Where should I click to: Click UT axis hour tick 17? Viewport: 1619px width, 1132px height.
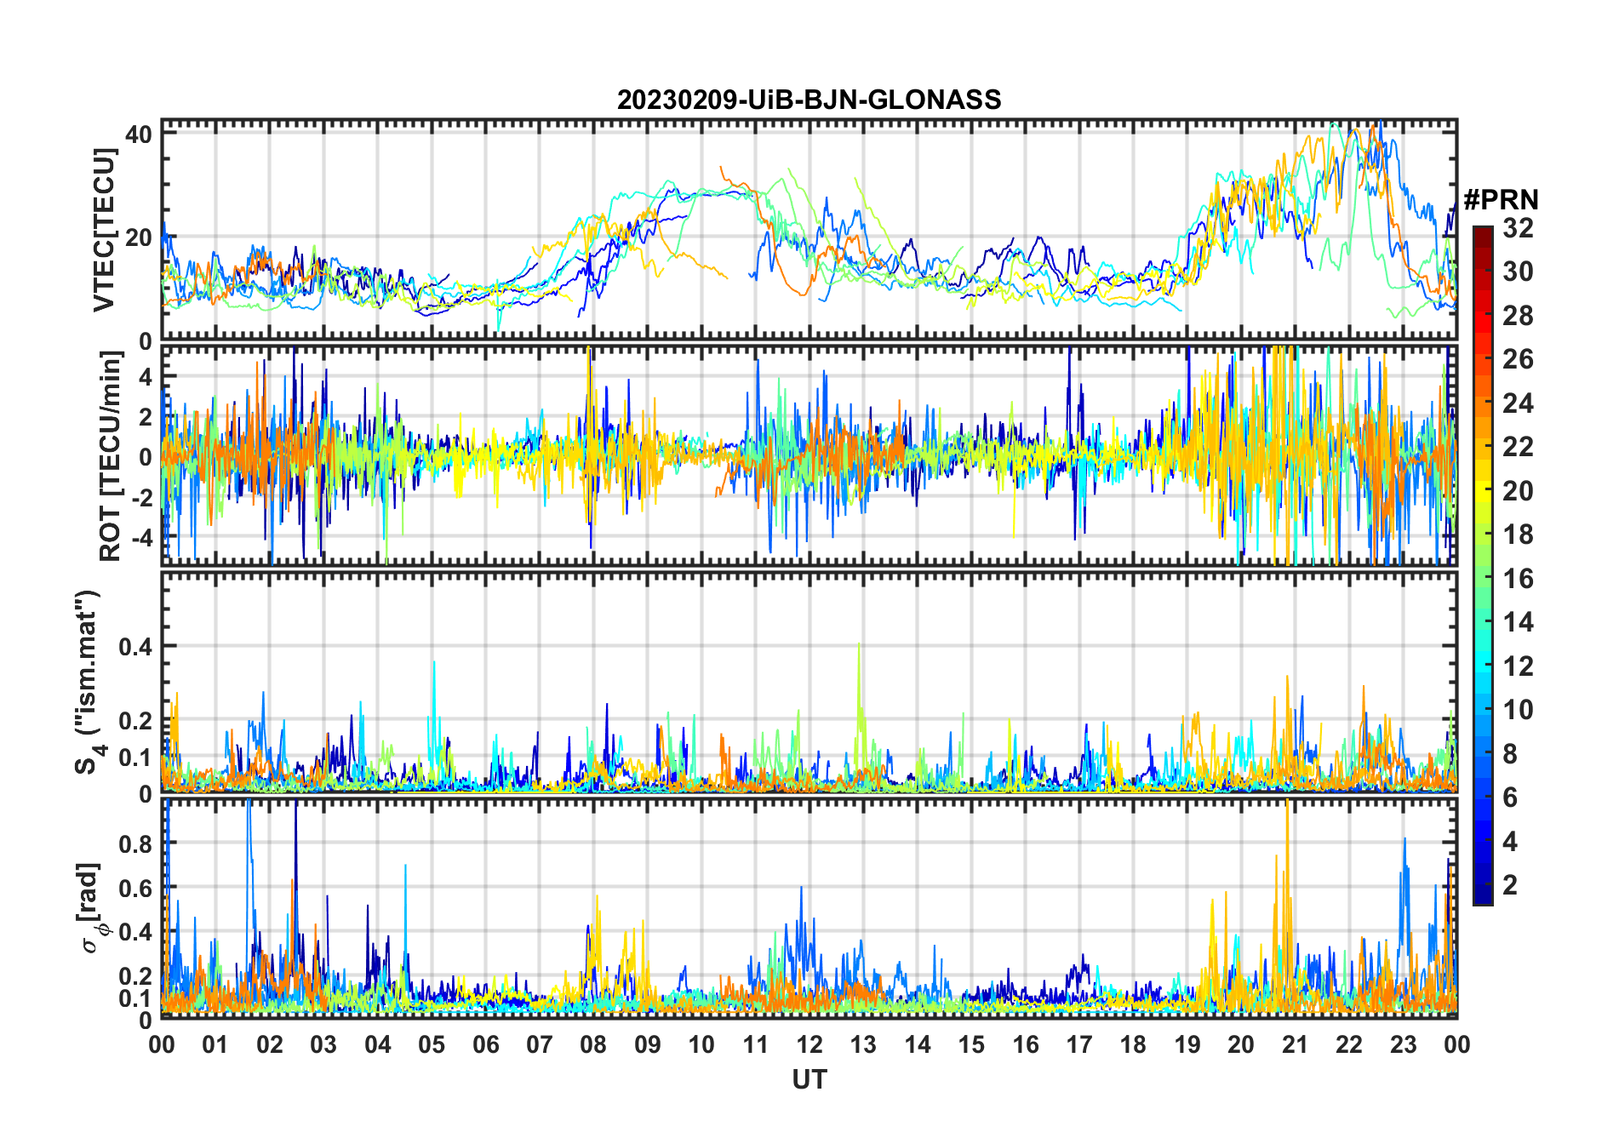(1079, 1044)
